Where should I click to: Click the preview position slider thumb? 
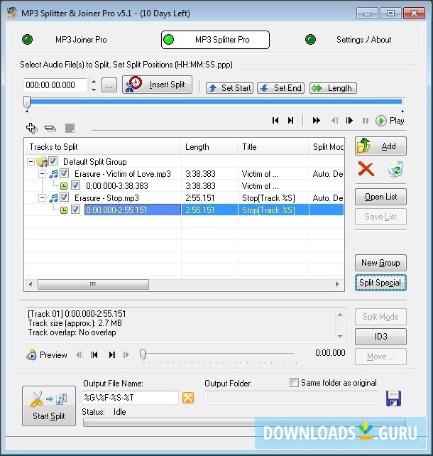click(x=143, y=354)
